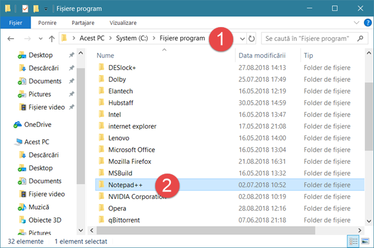This screenshot has width=374, height=248.
Task: Open the recent locations dropdown
Action: pyautogui.click(x=40, y=39)
